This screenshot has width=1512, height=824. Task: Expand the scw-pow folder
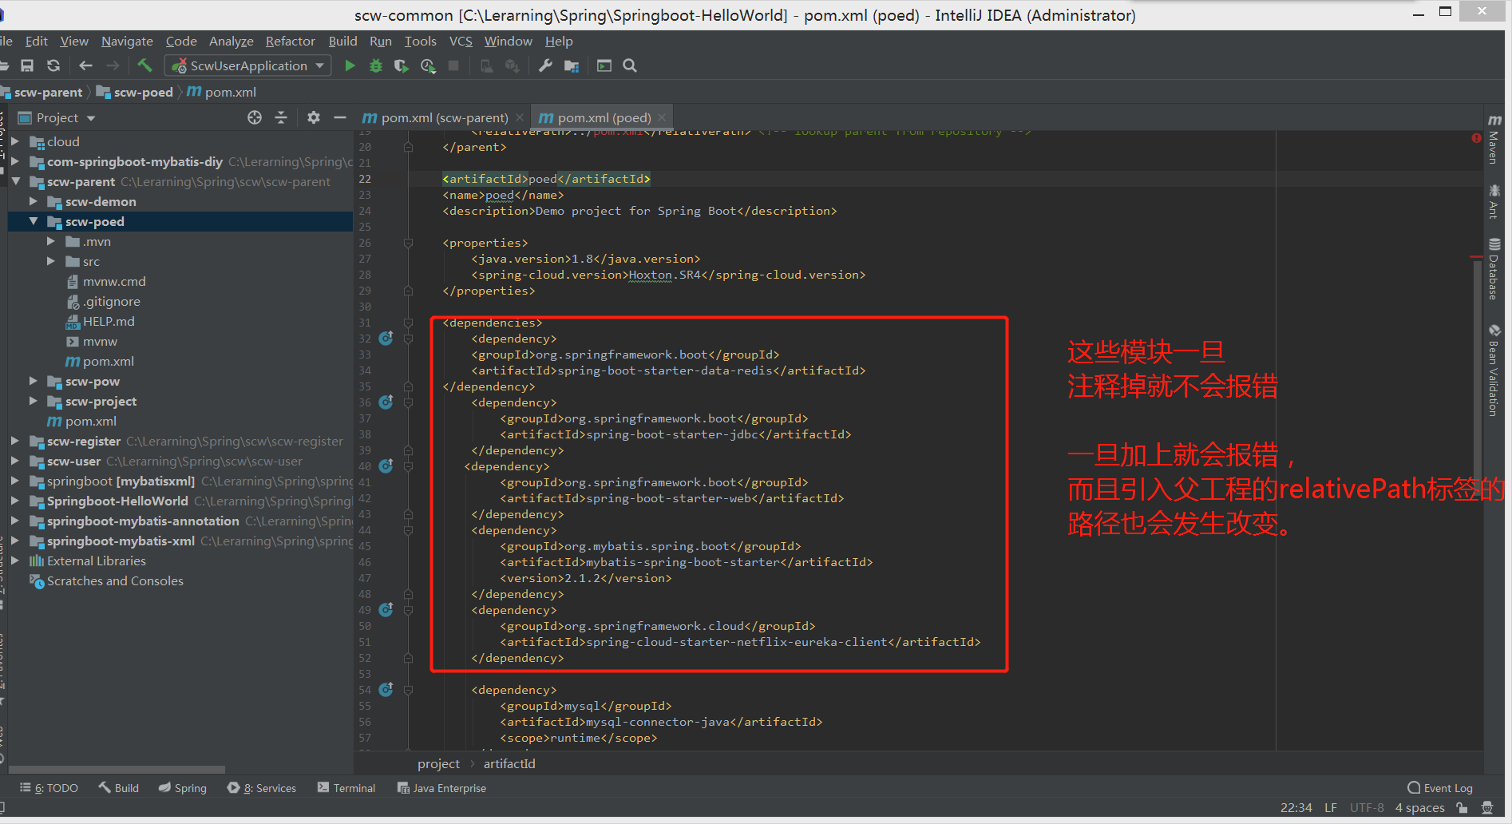point(33,381)
